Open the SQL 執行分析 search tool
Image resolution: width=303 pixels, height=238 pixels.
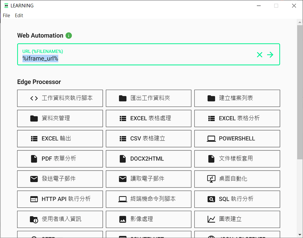point(237,199)
